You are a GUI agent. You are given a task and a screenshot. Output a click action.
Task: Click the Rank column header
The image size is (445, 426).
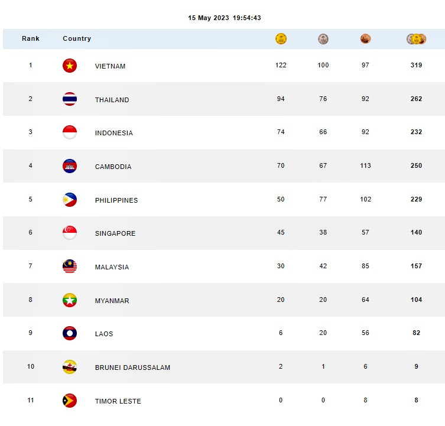(x=31, y=38)
